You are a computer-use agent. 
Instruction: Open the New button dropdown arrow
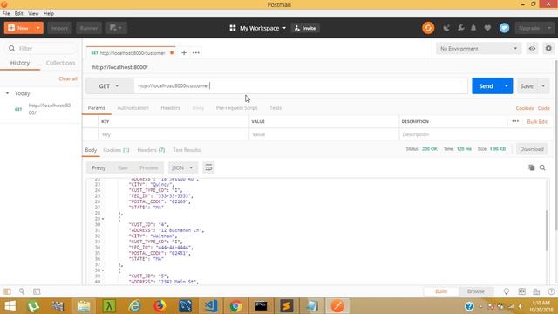[x=37, y=28]
